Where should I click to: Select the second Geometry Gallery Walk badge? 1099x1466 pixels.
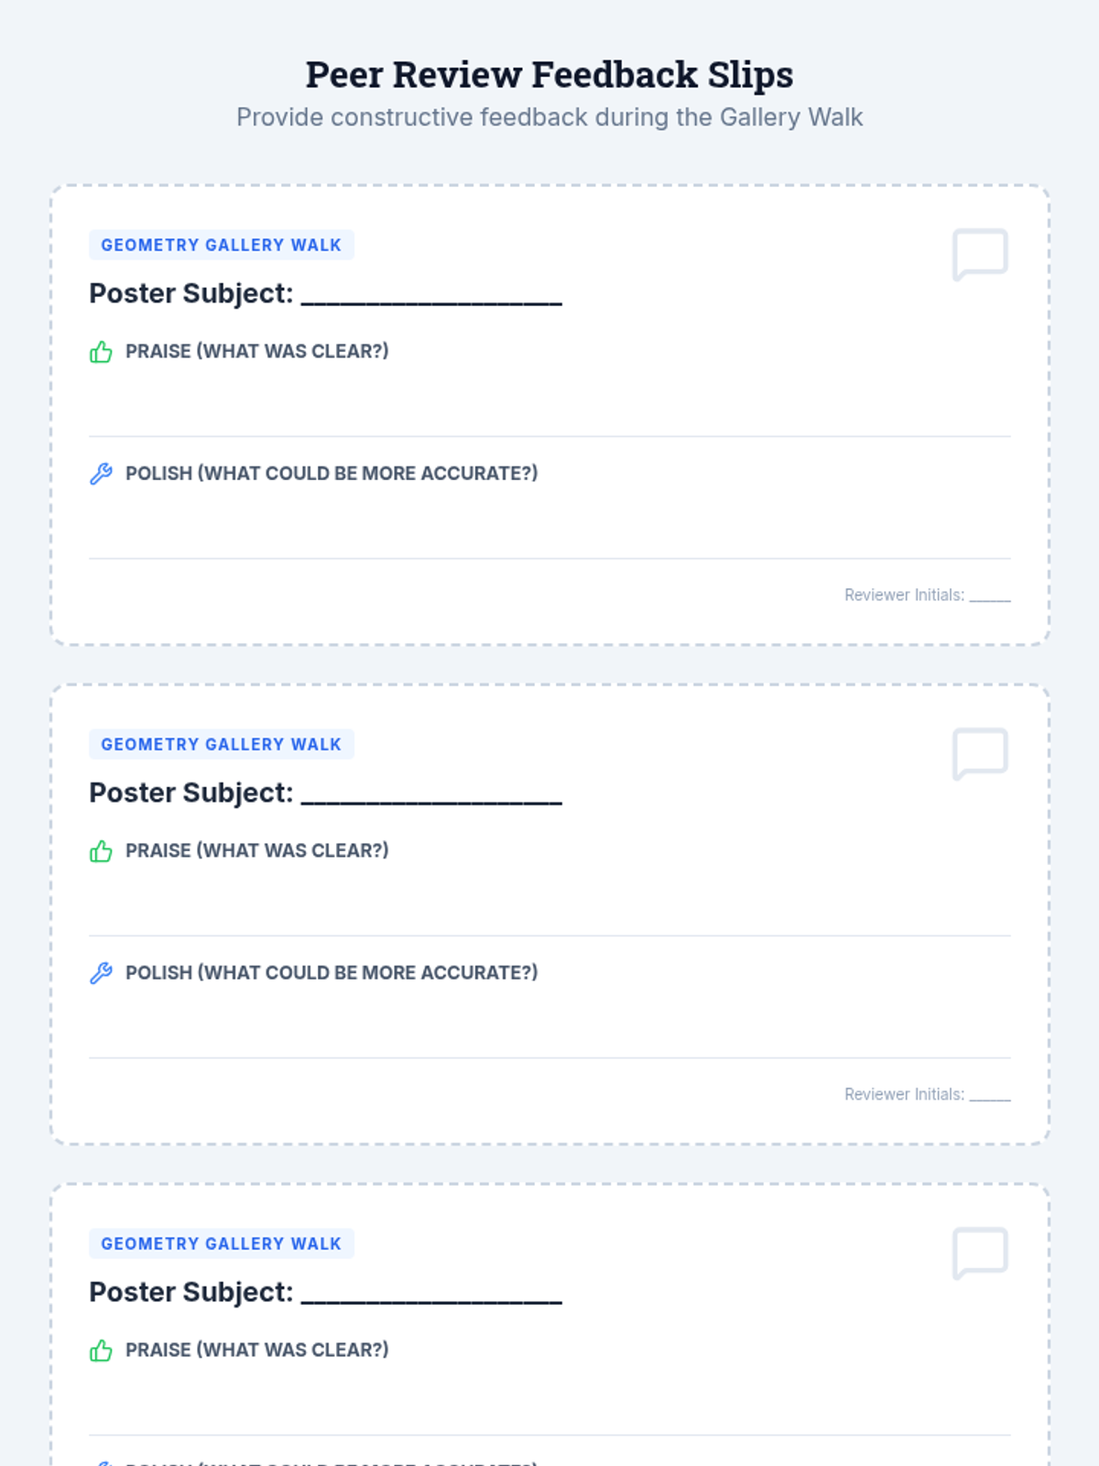tap(222, 744)
